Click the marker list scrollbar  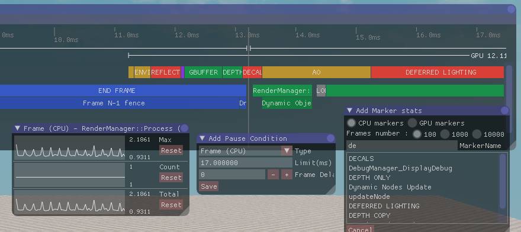503,181
